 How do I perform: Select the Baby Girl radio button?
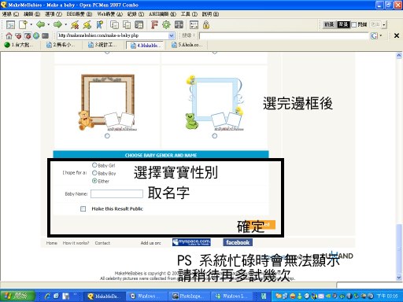pyautogui.click(x=94, y=165)
